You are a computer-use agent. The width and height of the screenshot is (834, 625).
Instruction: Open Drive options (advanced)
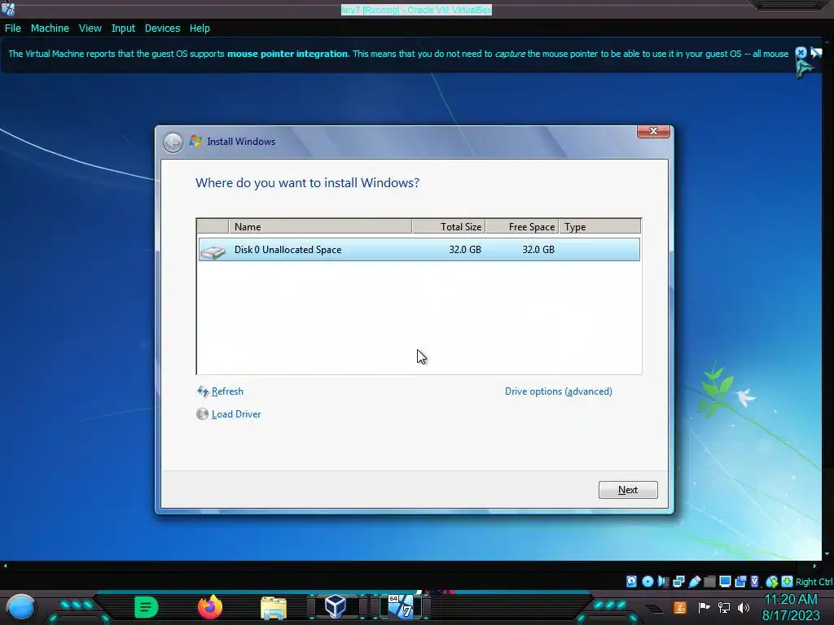click(559, 391)
